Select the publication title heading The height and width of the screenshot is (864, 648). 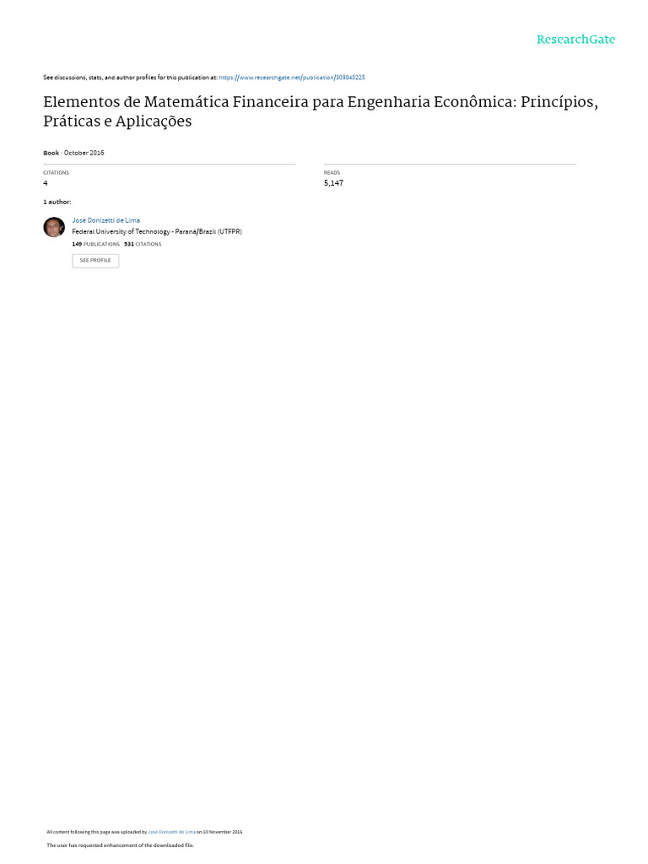tap(321, 111)
